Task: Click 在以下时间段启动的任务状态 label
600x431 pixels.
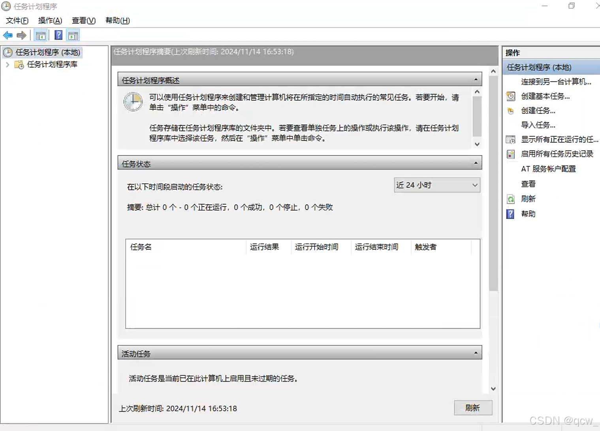Action: point(175,187)
